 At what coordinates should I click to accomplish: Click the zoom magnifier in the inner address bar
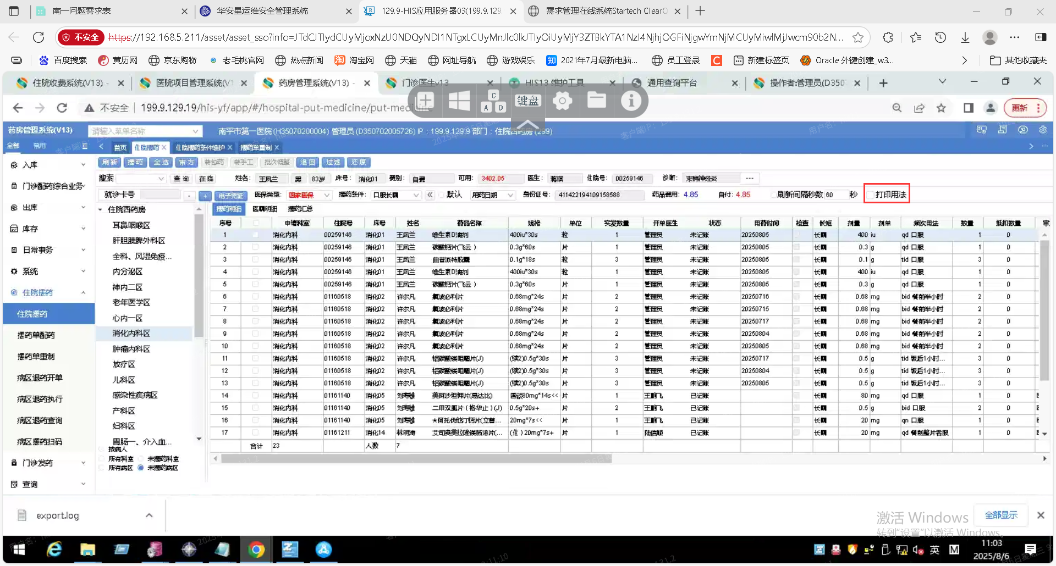tap(897, 108)
